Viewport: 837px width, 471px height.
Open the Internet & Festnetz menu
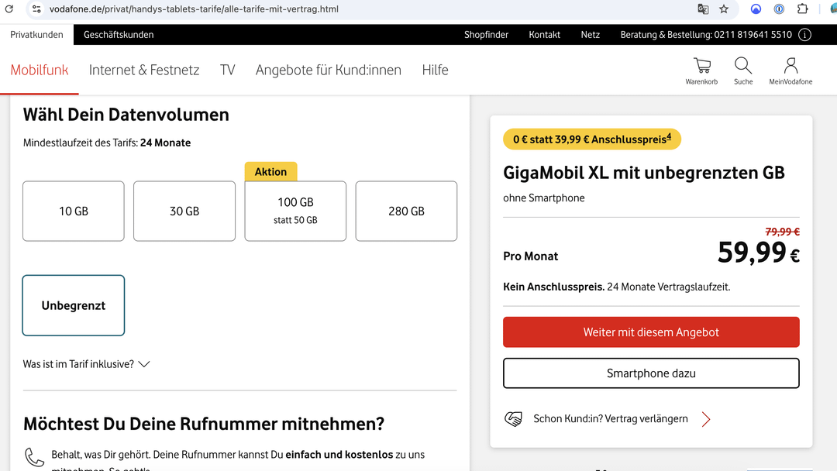[144, 70]
